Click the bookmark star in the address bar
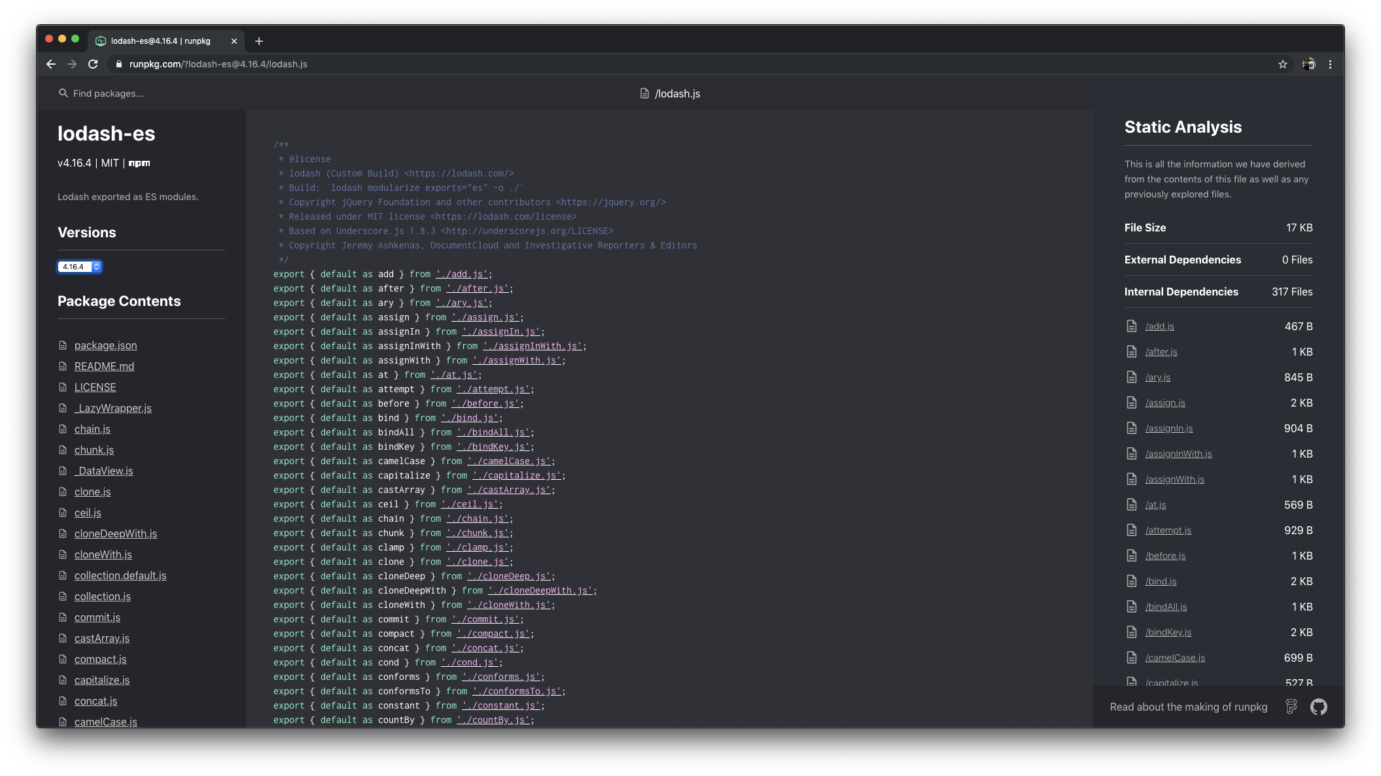Image resolution: width=1381 pixels, height=776 pixels. [x=1283, y=64]
